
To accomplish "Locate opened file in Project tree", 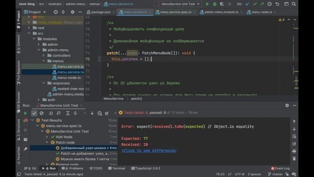I will (55, 12).
